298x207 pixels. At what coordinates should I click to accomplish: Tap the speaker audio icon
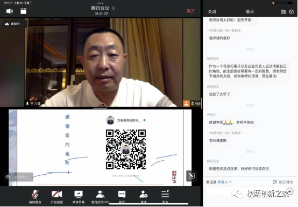click(x=10, y=11)
